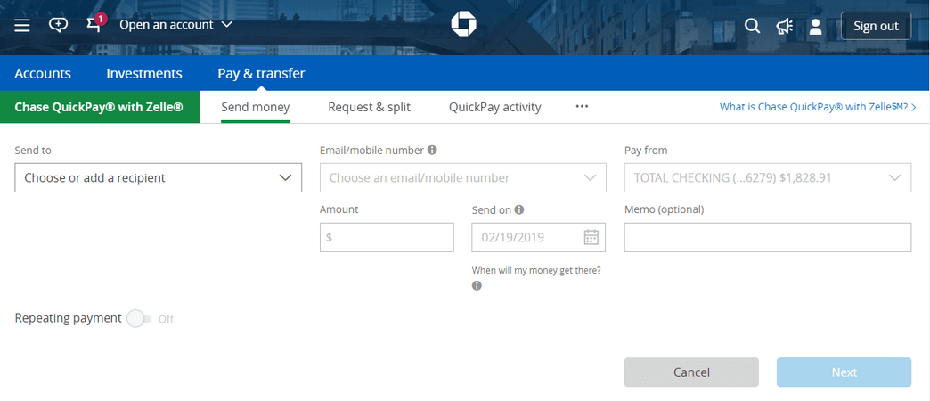Open the Choose or add a recipient dropdown
The image size is (930, 401).
pyautogui.click(x=159, y=178)
